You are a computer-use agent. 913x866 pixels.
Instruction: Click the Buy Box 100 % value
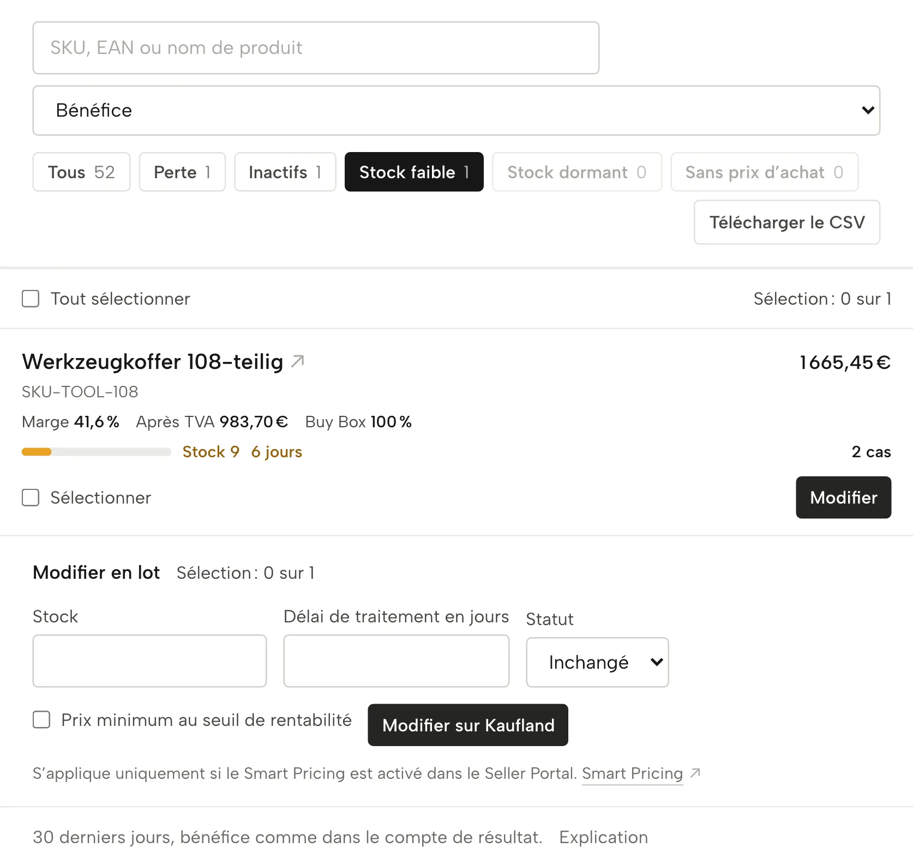(359, 422)
